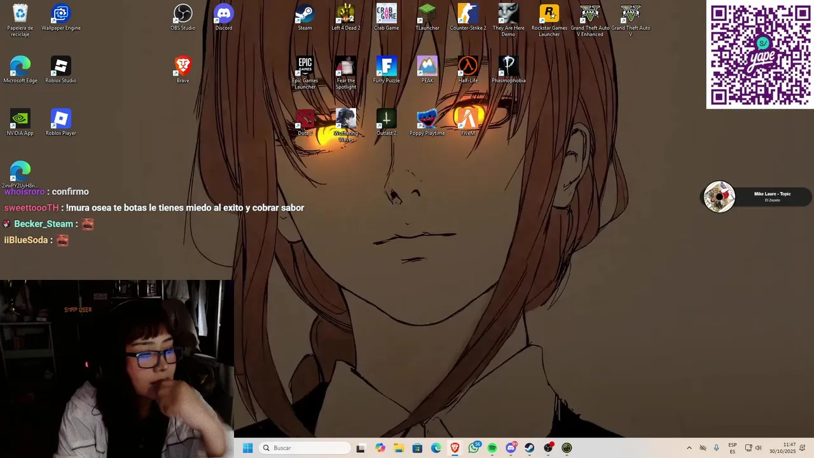Show hidden system tray icons
This screenshot has height=458, width=814.
[x=689, y=448]
